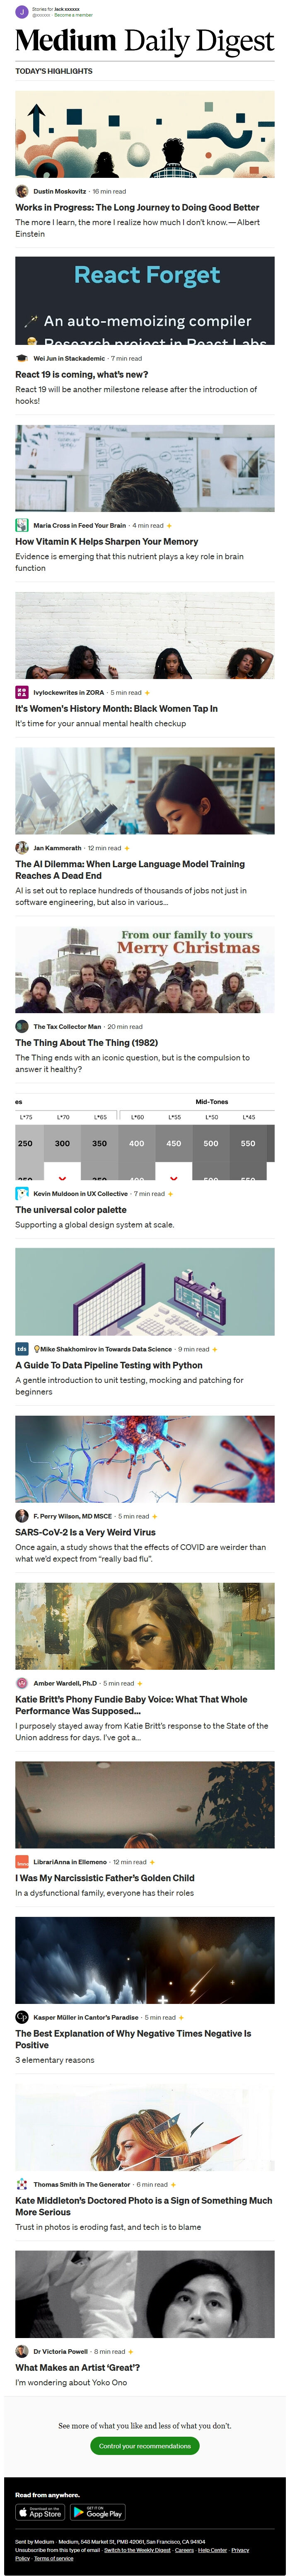Click the UX Collective publication icon
The width and height of the screenshot is (290, 2576).
point(22,1193)
